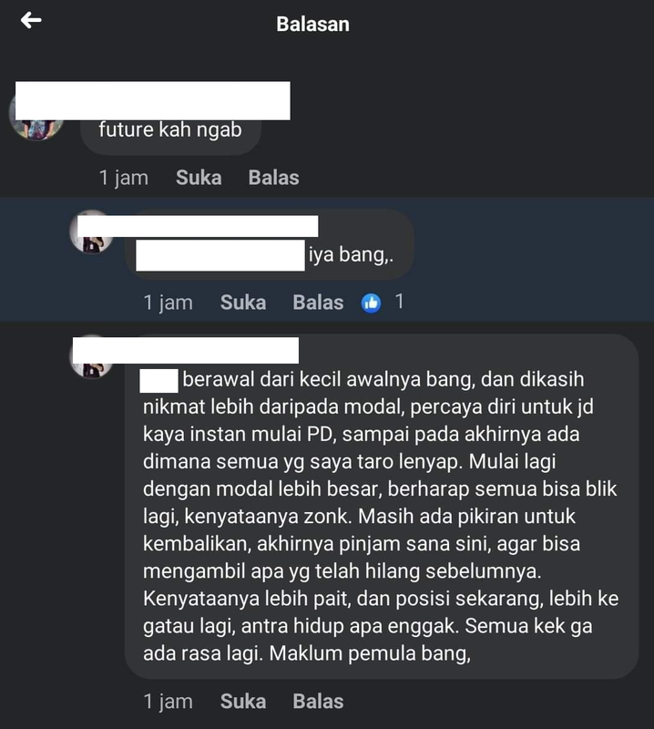Open avatar beside the long "berawal dari kecil" comment
Image resolution: width=654 pixels, height=729 pixels.
pos(92,356)
